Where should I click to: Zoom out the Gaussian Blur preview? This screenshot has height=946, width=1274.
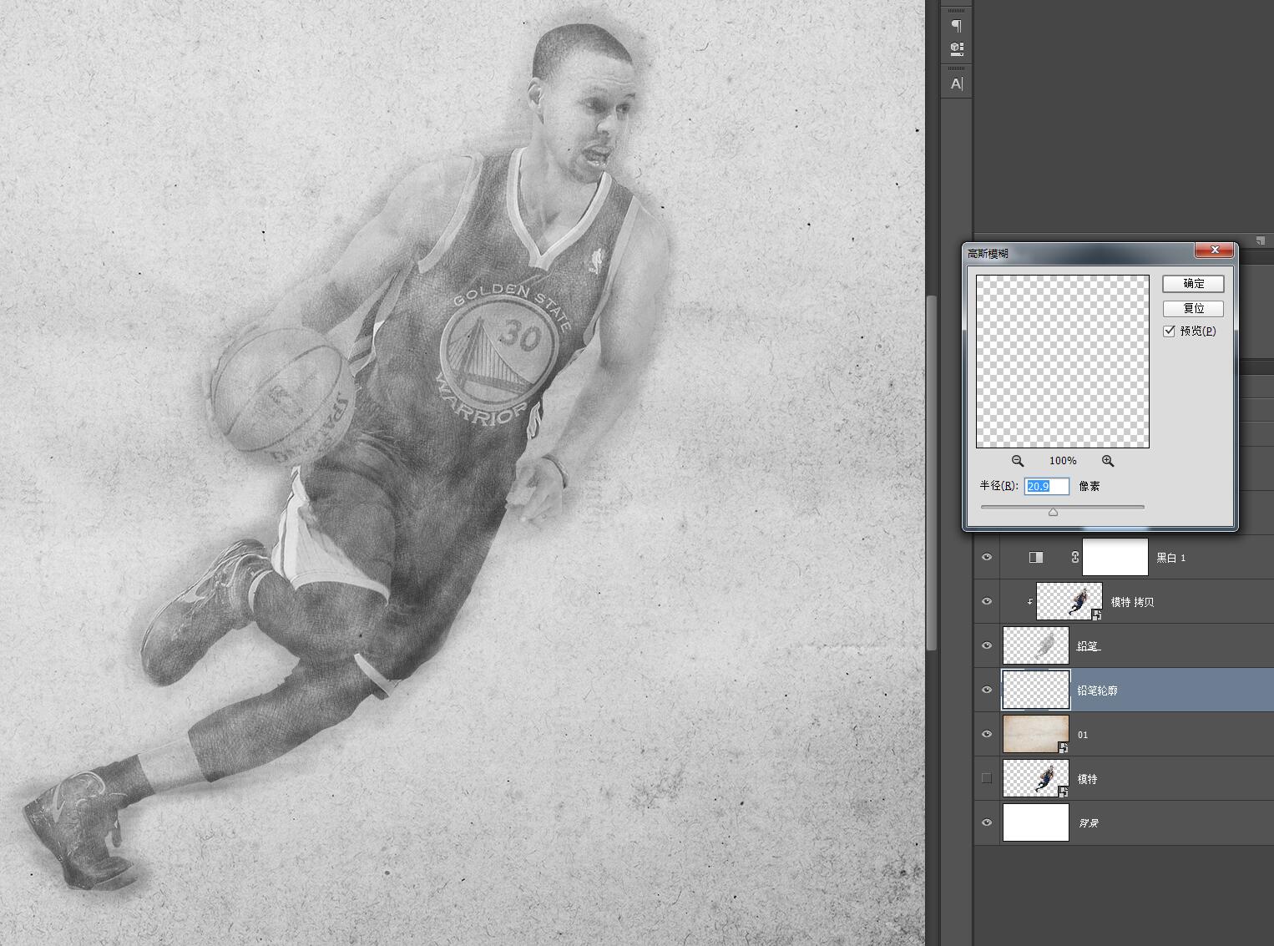(1018, 461)
